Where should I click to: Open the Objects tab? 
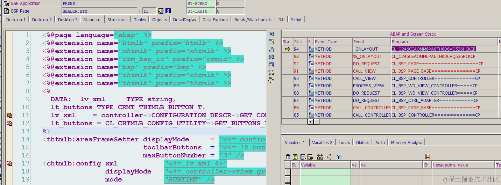(x=160, y=20)
